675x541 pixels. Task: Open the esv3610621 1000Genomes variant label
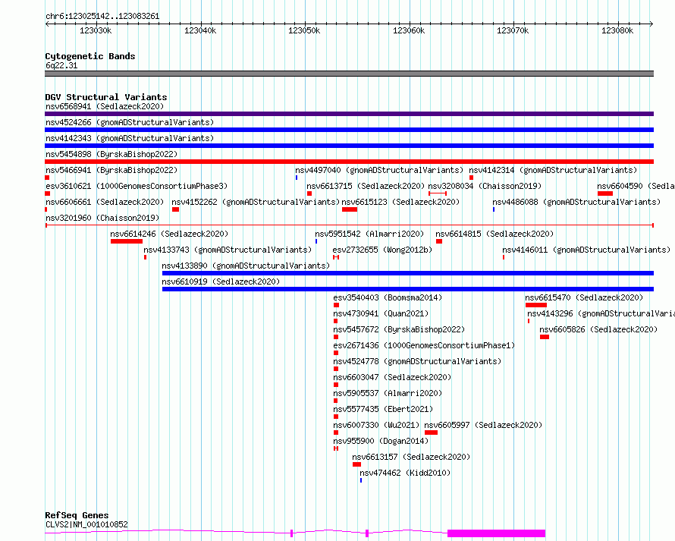137,186
